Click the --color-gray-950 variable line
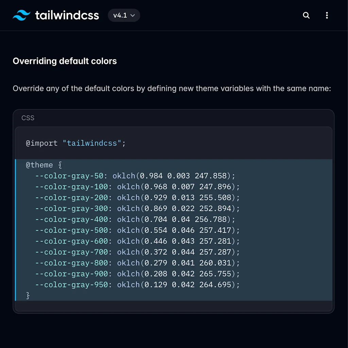The width and height of the screenshot is (348, 348). pos(137,285)
